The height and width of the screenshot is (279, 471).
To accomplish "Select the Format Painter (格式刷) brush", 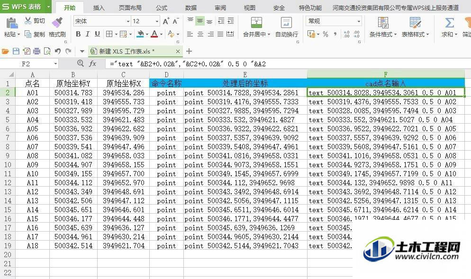I will [x=57, y=23].
